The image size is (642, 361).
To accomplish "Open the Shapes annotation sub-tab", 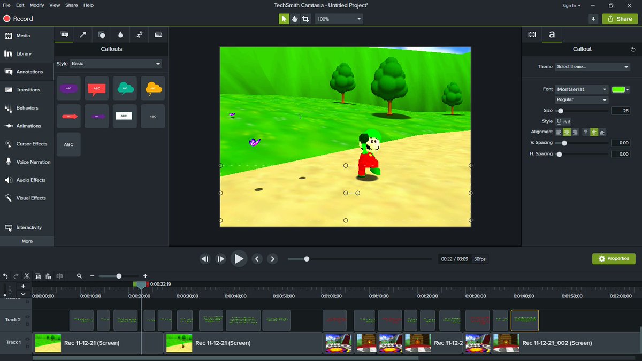I will (x=102, y=34).
